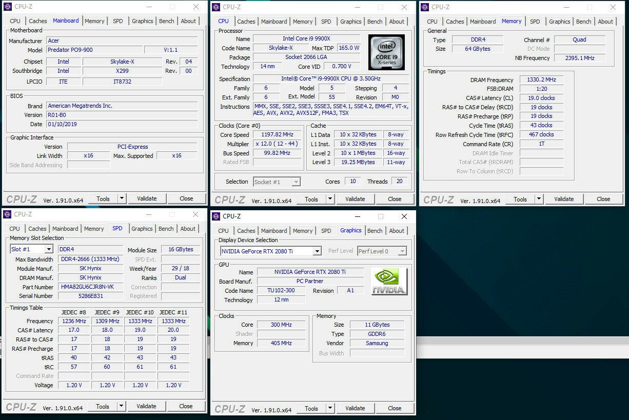This screenshot has height=420, width=629.
Task: Close the CPU-Z SPD window
Action: [195, 214]
